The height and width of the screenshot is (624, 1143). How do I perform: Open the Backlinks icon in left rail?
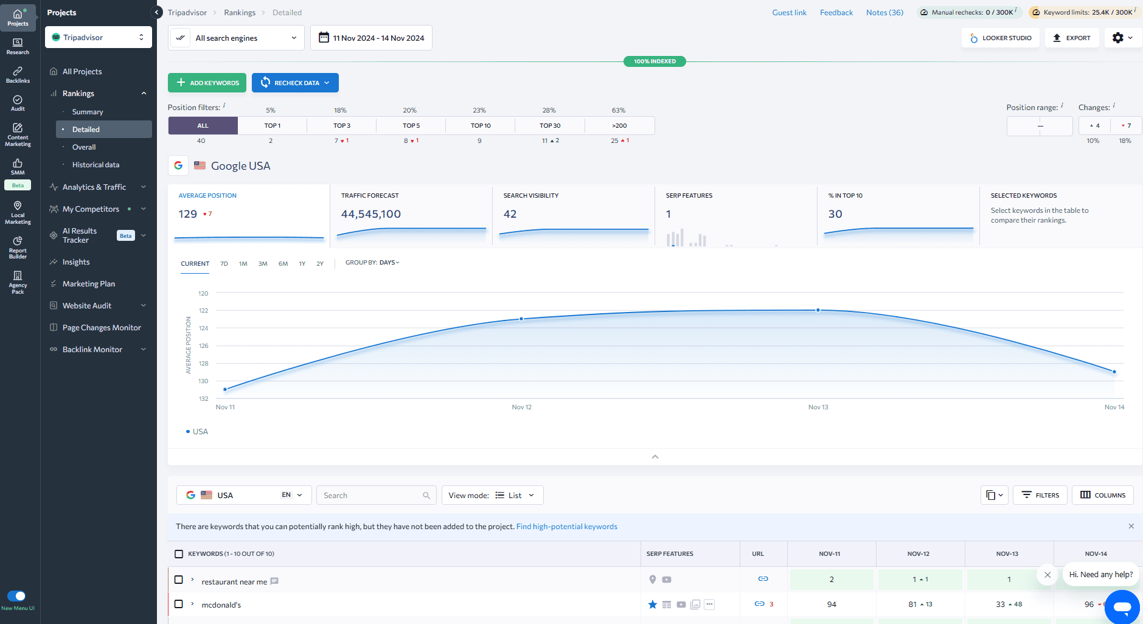[18, 74]
